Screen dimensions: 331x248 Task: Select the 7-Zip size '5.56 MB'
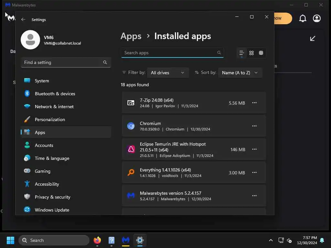[x=237, y=103]
